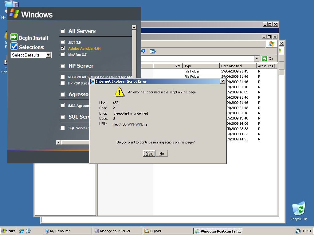Click the 05/2009 23:33 date entry
The height and width of the screenshot is (235, 314).
(237, 129)
